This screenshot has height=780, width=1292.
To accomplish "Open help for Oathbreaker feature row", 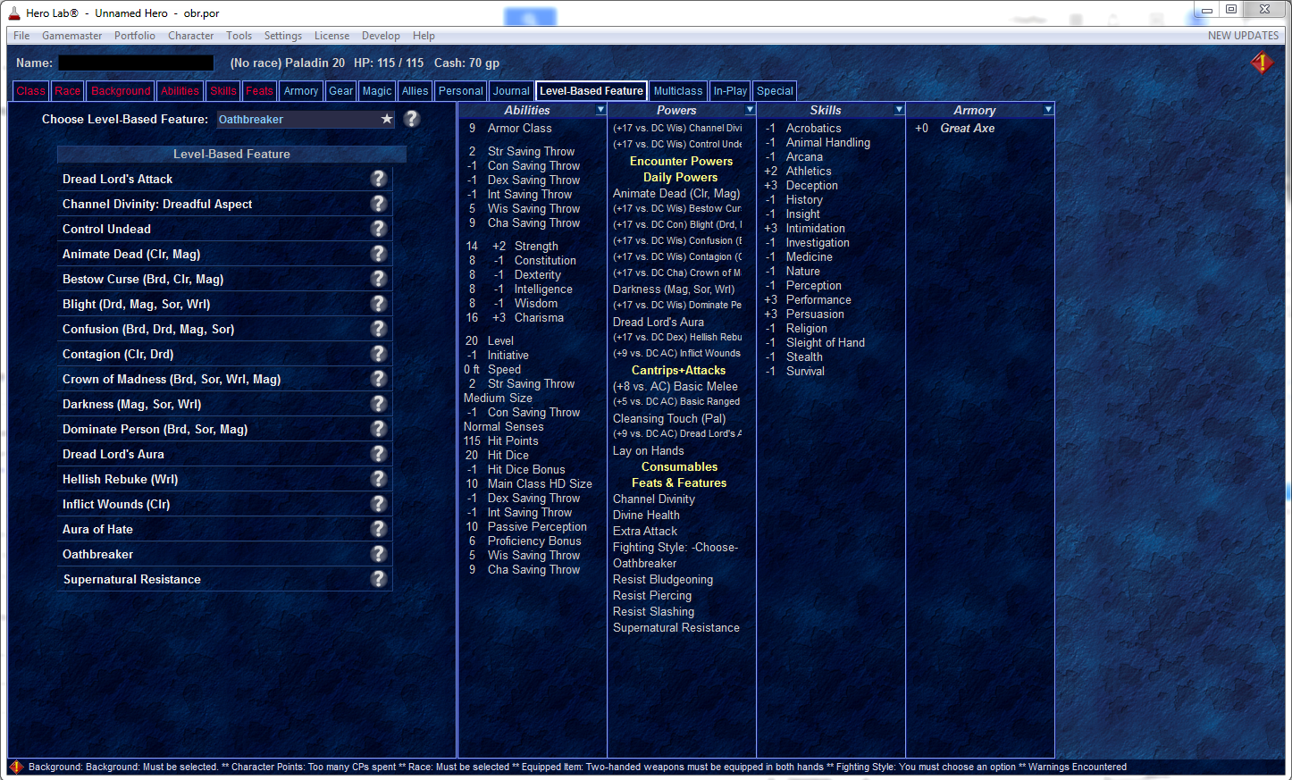I will pos(379,554).
